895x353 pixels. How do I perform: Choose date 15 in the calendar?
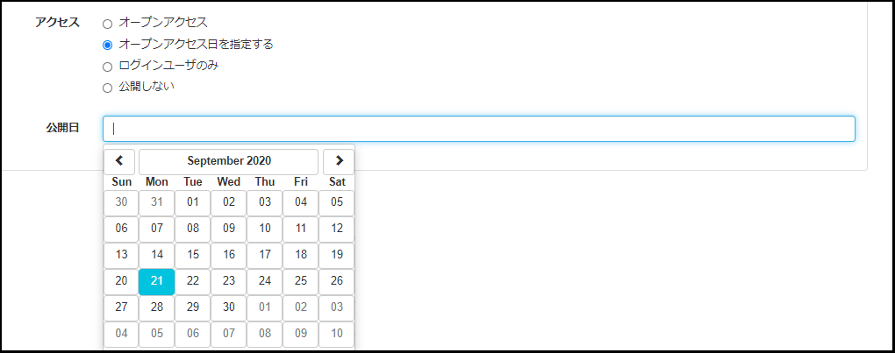point(193,255)
